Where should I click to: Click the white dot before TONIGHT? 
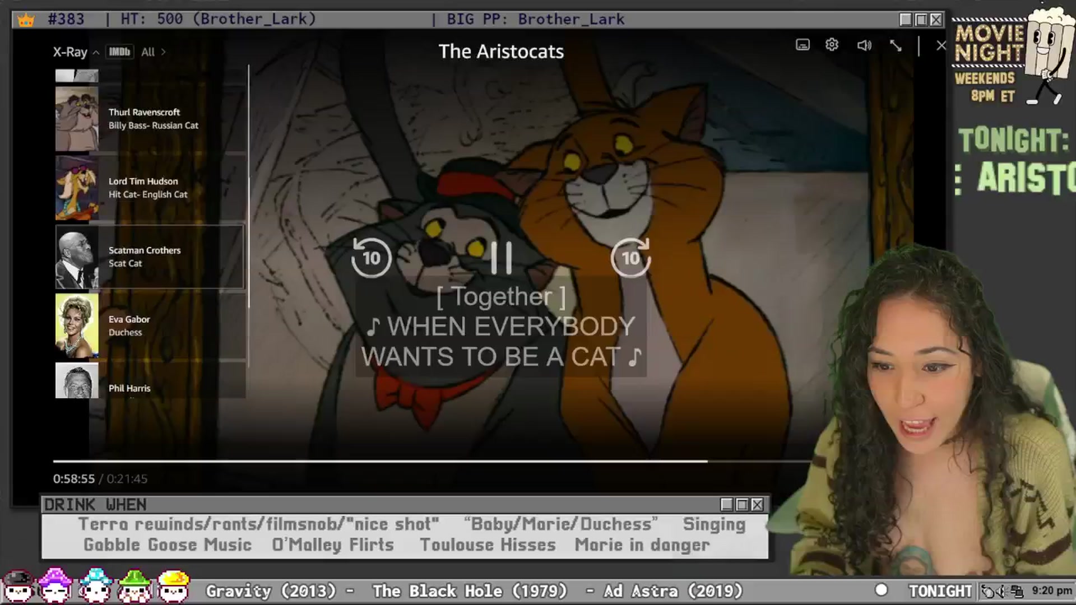pyautogui.click(x=881, y=590)
